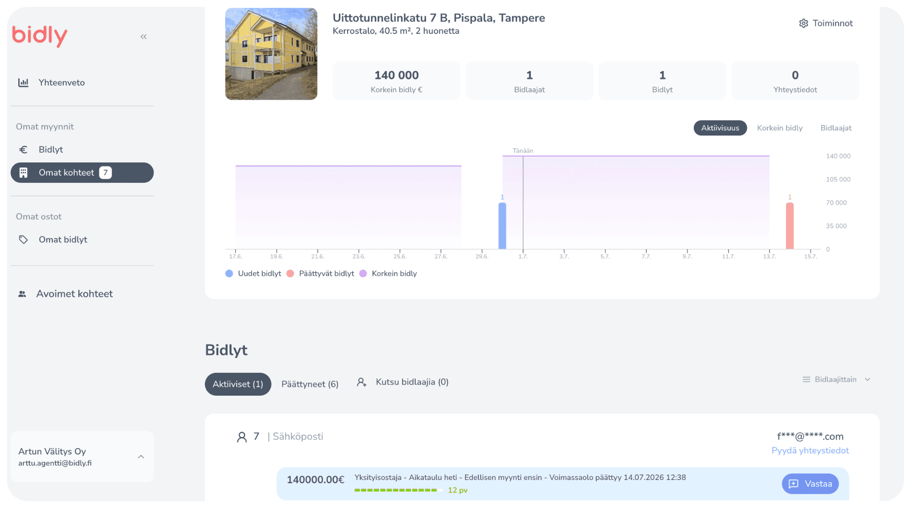
Task: Click Pyydä yhteystiedot link
Action: 810,451
